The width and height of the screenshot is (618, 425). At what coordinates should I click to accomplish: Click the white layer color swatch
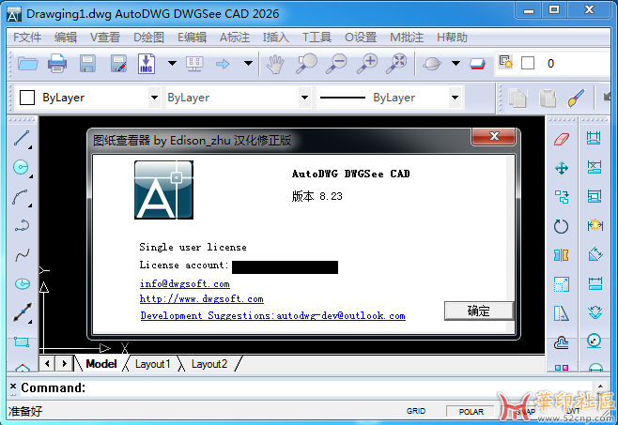point(528,63)
